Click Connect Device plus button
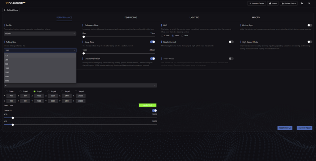The height and width of the screenshot is (161, 316). (257, 4)
